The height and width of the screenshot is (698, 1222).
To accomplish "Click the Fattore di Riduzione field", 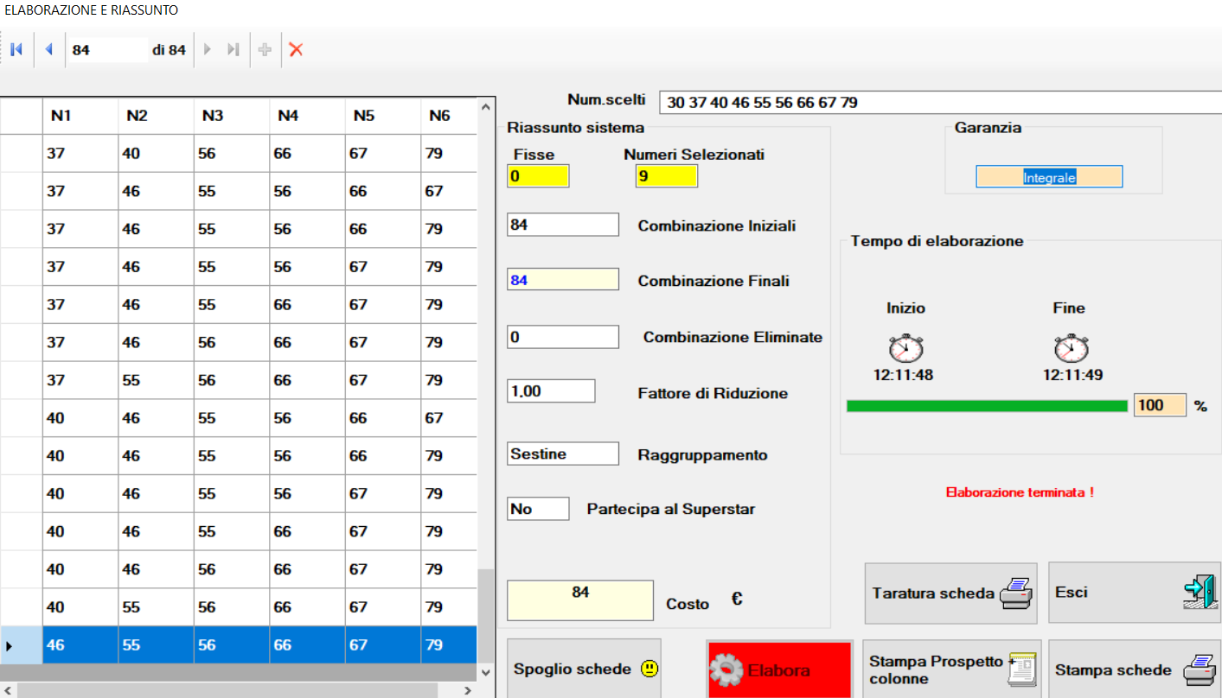I will (551, 391).
